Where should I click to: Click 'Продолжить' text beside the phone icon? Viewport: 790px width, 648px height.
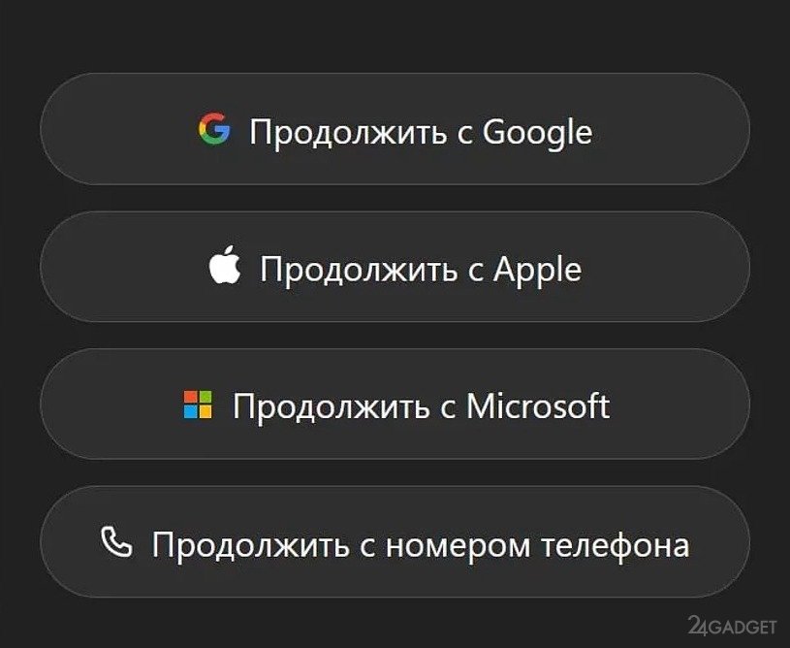coord(249,544)
